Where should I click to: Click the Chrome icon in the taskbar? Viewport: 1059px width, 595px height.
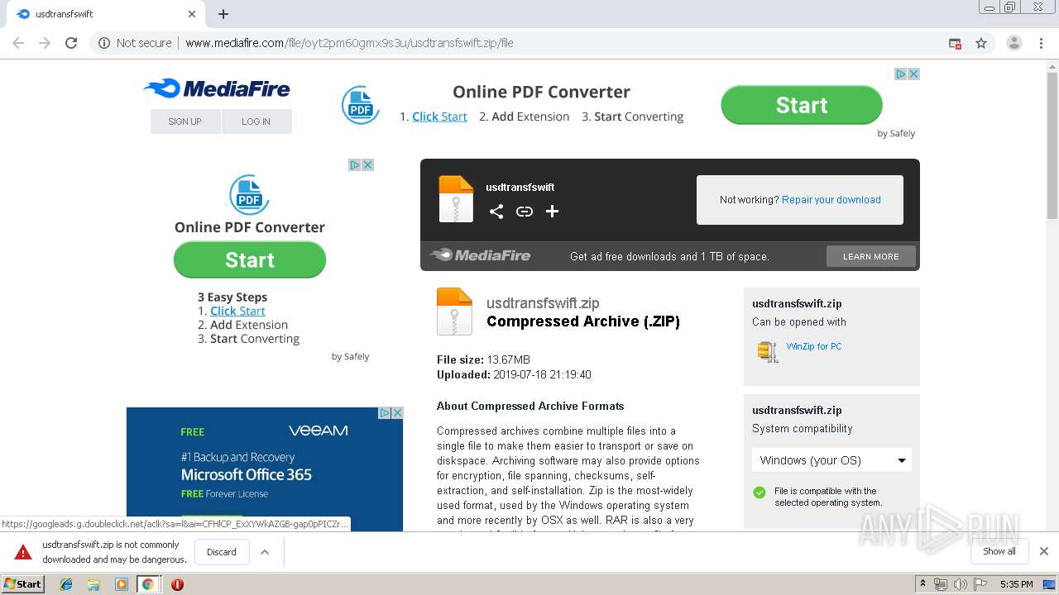coord(148,584)
